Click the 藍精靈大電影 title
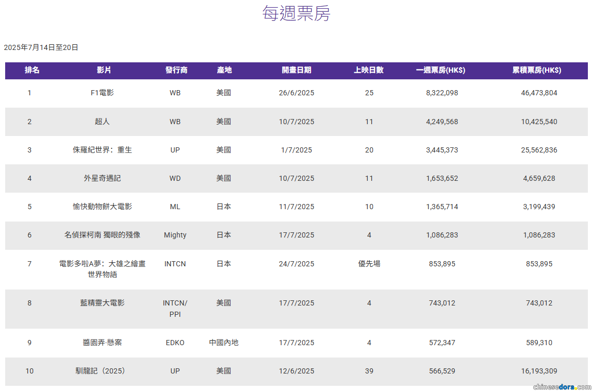Viewport: 592px width, 391px height. click(x=102, y=303)
